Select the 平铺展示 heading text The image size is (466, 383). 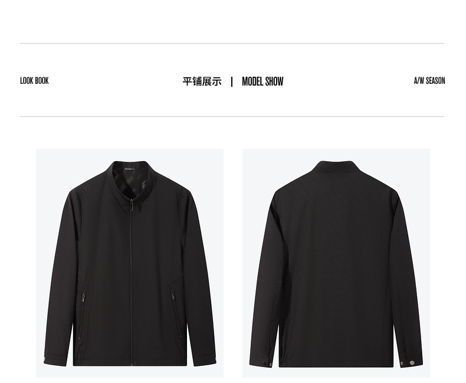[x=202, y=81]
